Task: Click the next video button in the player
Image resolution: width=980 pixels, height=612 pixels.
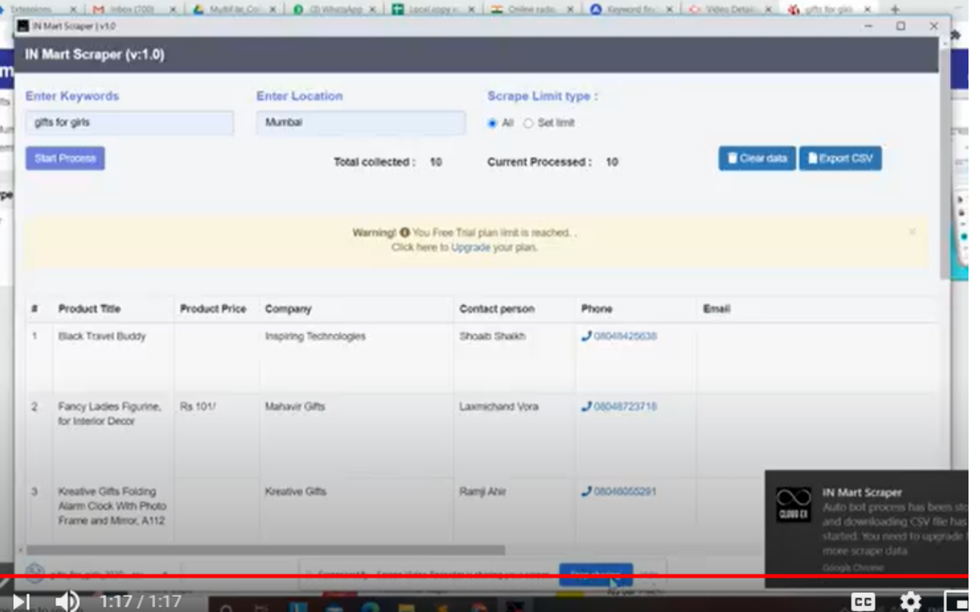Action: click(x=21, y=601)
